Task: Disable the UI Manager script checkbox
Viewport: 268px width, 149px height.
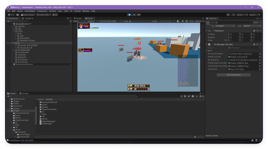Action: click(x=212, y=44)
